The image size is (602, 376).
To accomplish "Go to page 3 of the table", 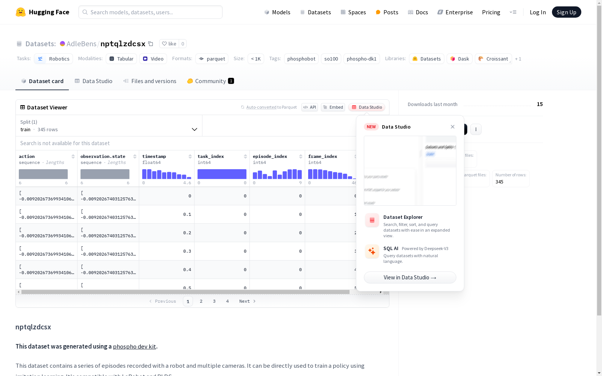I will (214, 301).
